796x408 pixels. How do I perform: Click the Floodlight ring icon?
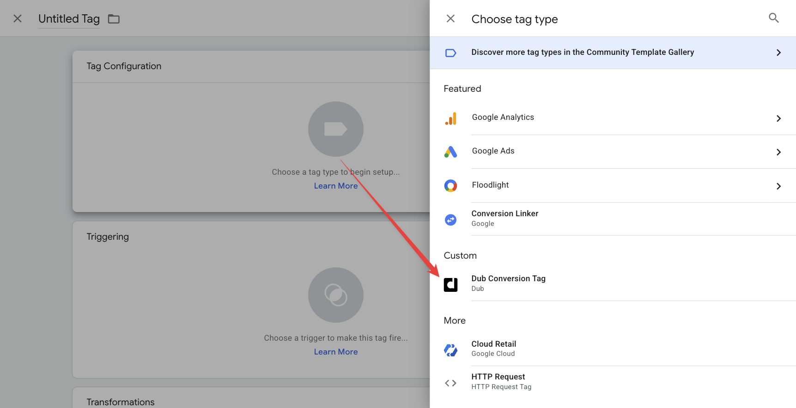click(450, 186)
